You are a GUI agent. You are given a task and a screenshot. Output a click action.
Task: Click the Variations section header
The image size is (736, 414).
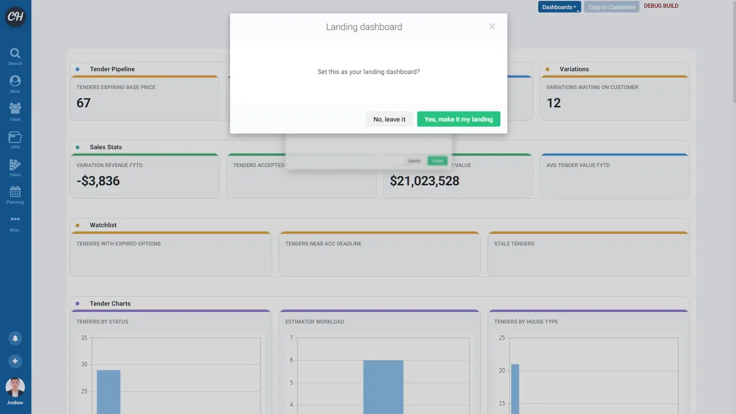[x=574, y=69]
